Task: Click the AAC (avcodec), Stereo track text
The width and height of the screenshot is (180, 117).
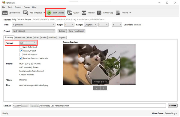Action: [29, 67]
